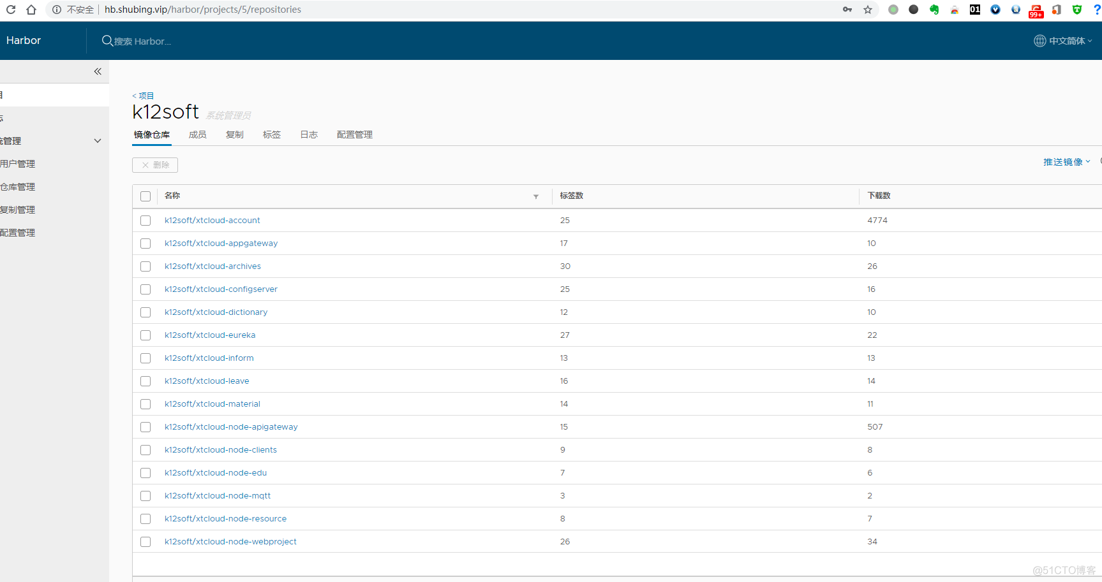
Task: Reload the page using browser refresh icon
Action: (11, 10)
